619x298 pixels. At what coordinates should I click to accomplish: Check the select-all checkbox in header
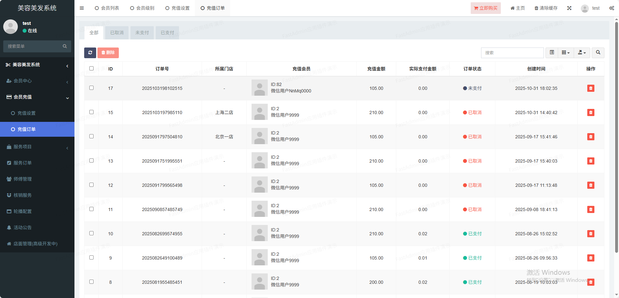pyautogui.click(x=92, y=69)
